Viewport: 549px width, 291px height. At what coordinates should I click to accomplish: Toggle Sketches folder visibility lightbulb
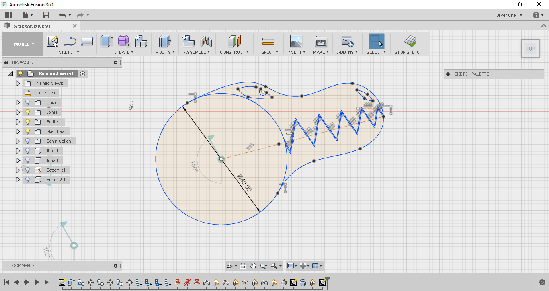[27, 131]
